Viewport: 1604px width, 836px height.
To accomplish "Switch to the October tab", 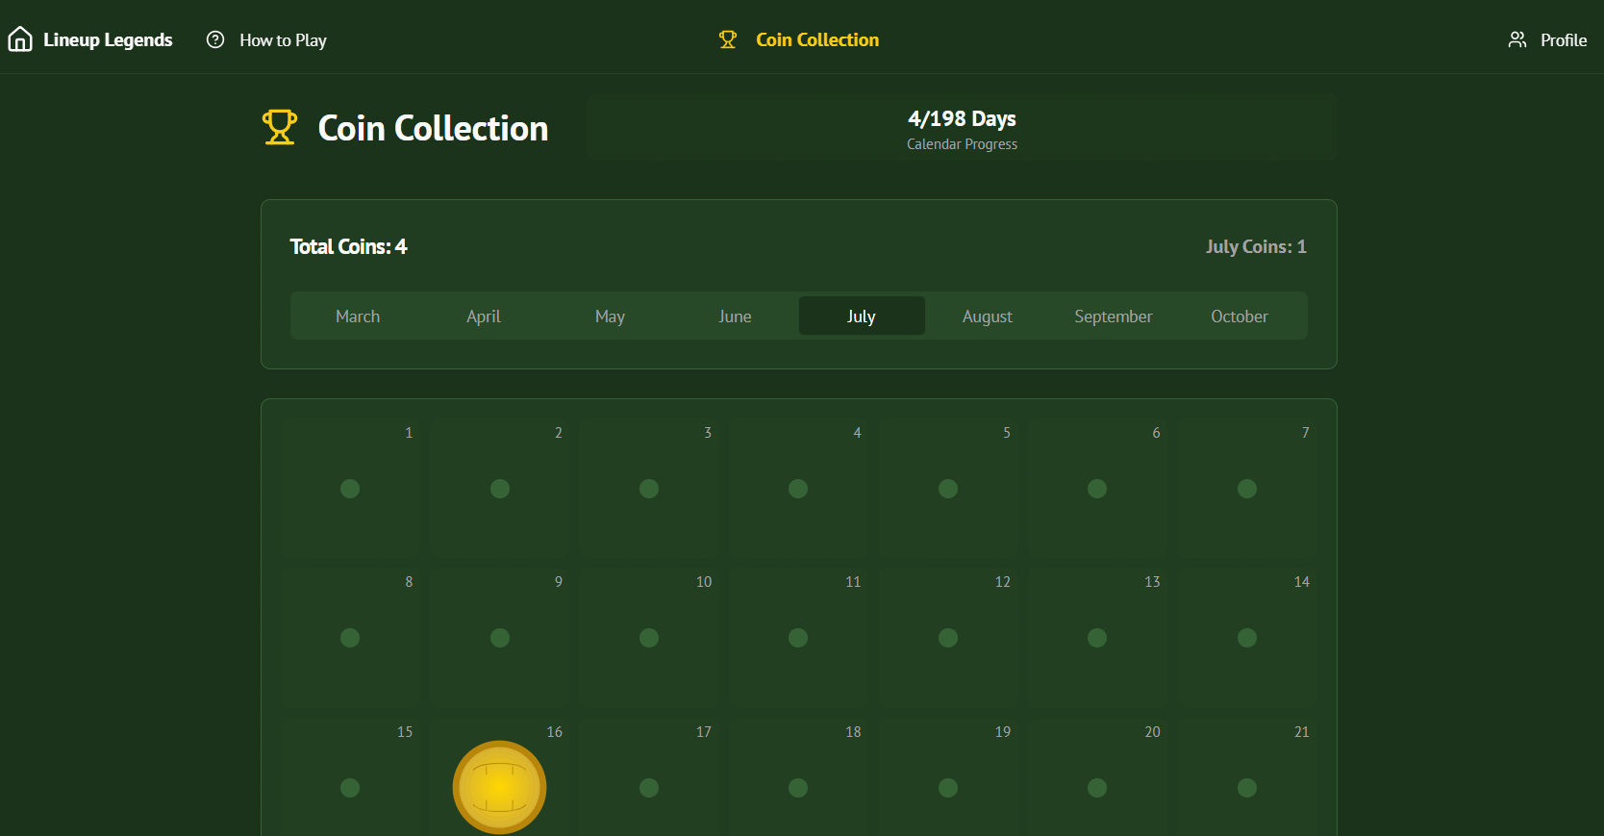I will point(1239,317).
